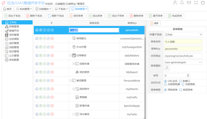Select 导航菜单 menu type radio

point(165,90)
